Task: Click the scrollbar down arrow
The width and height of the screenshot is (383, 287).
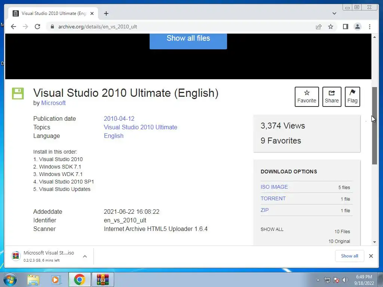Action: 374,242
